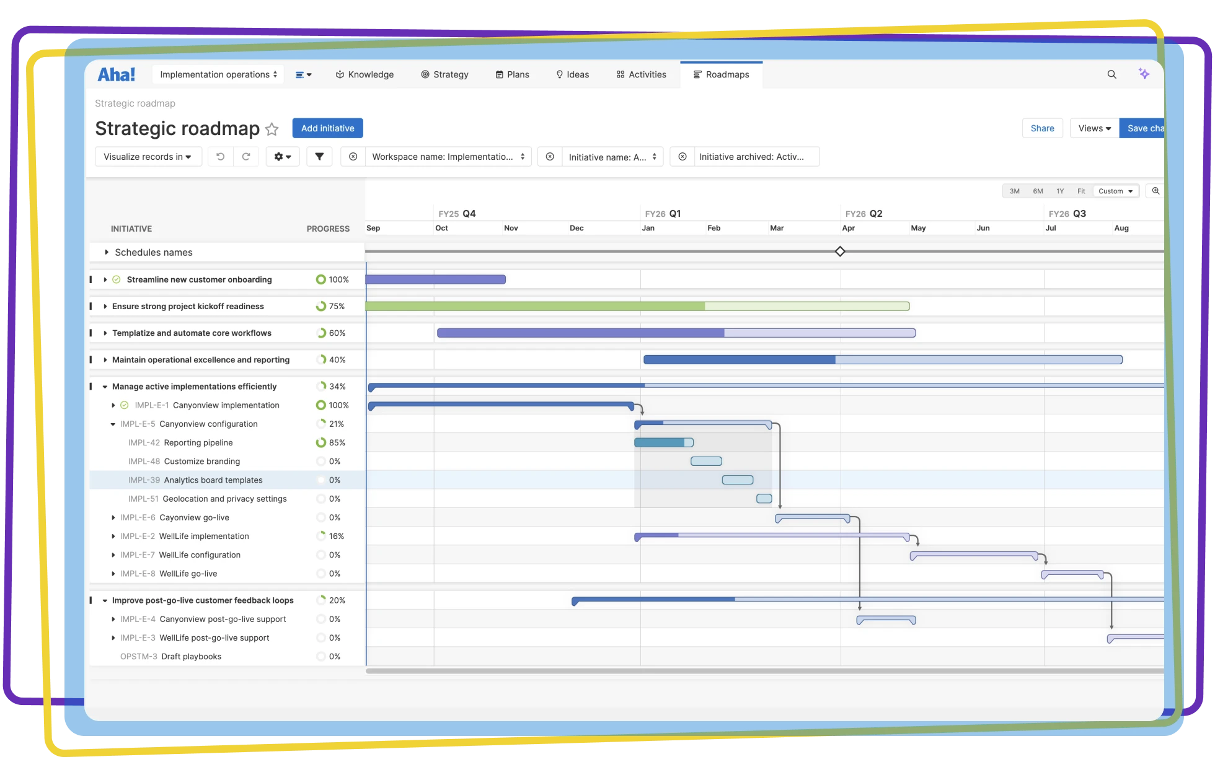Remove the Initiative archived filter
Viewport: 1215px width, 762px height.
pyautogui.click(x=682, y=157)
